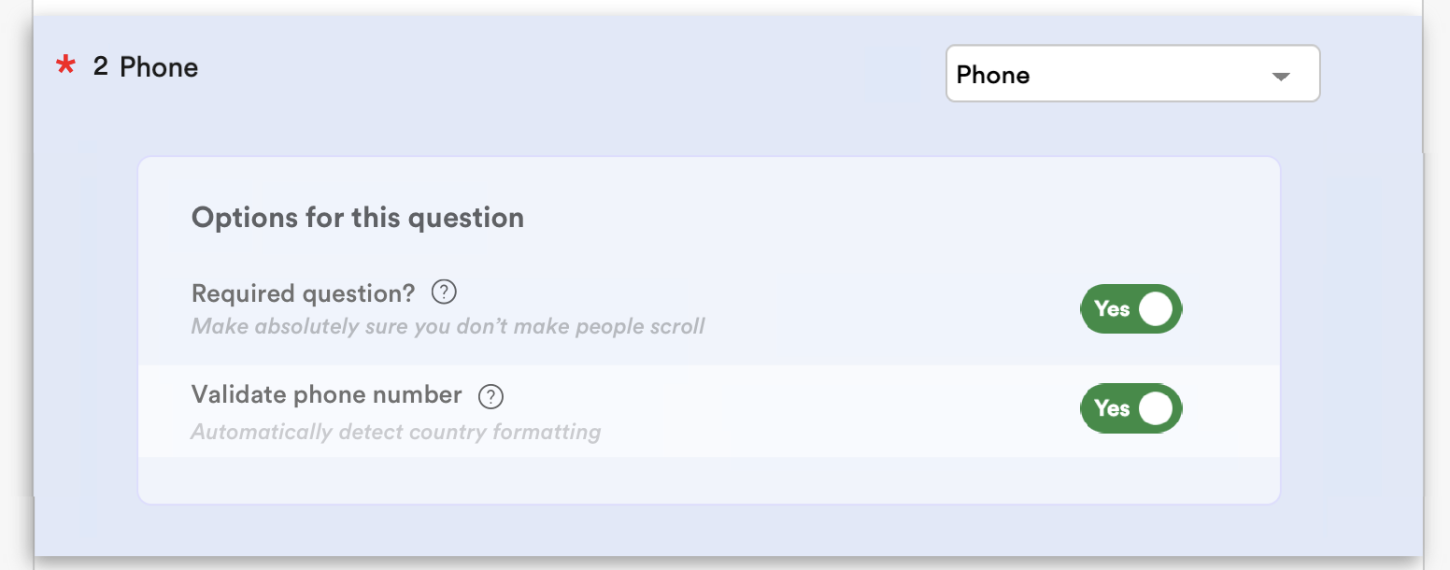Click the dropdown arrow in Phone selector
This screenshot has height=570, width=1450.
tap(1281, 77)
